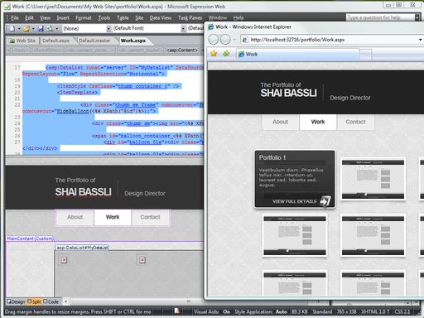Click About nav button in design view
Image resolution: width=424 pixels, height=318 pixels.
[x=75, y=217]
